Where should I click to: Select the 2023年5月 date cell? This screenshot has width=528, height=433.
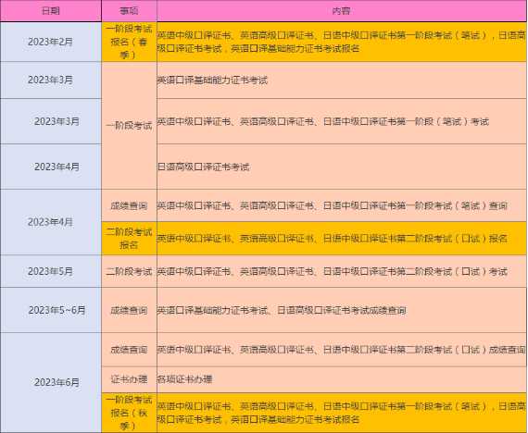(51, 271)
